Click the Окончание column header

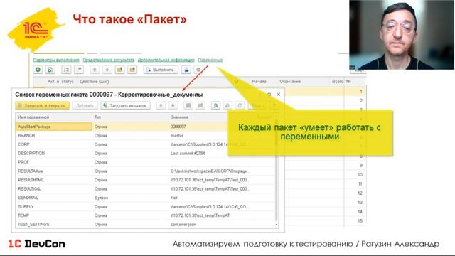pos(290,82)
